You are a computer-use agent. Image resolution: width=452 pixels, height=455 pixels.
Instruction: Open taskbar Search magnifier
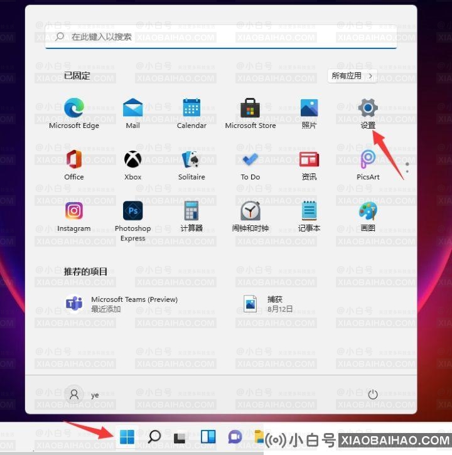[154, 437]
